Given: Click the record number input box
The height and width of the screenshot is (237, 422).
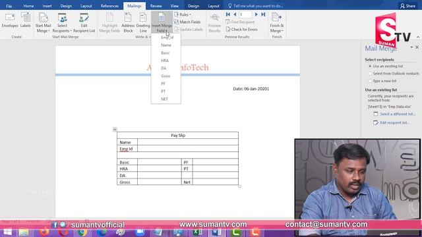Looking at the screenshot, I should [245, 14].
